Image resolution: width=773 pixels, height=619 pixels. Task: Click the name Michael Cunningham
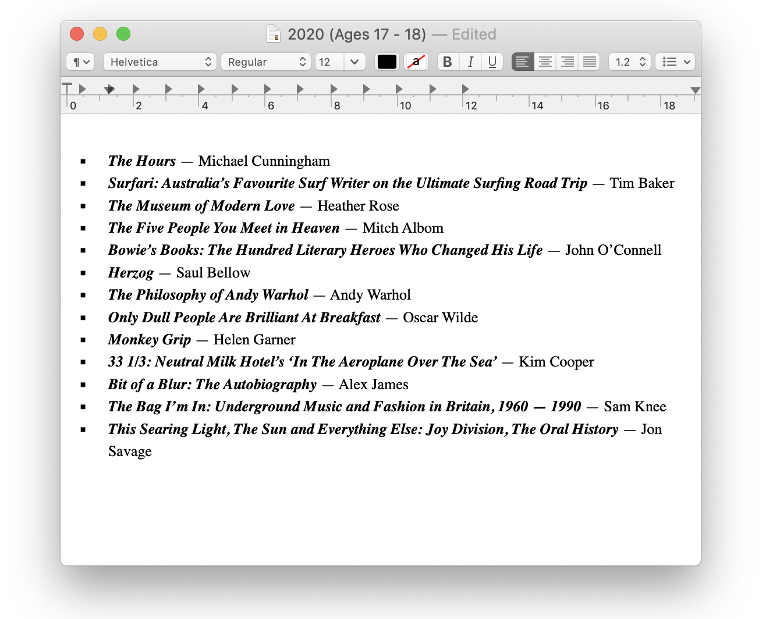264,161
